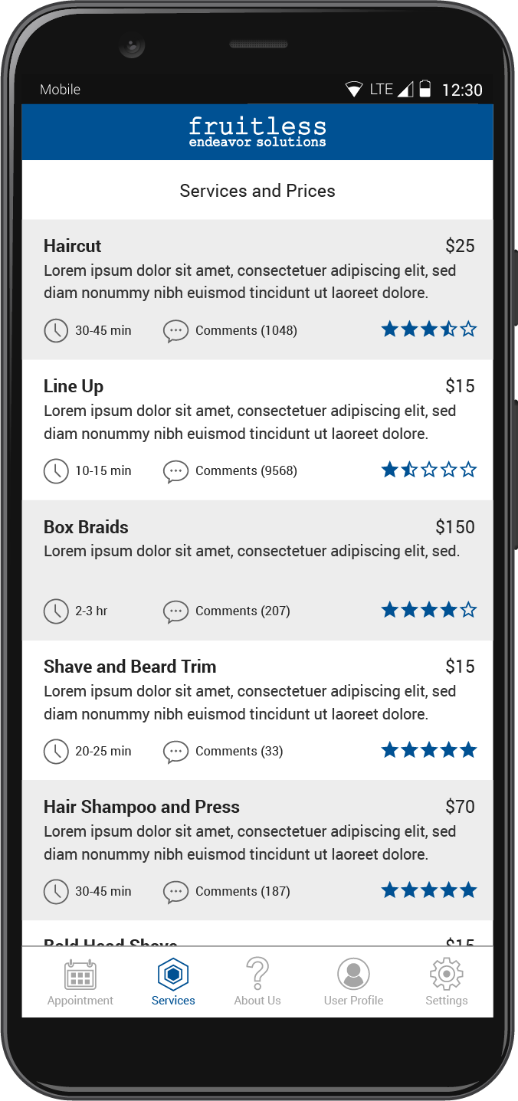Screen dimensions: 518x1101
Task: Click the clock icon beside Box Braids duration
Action: coord(56,611)
